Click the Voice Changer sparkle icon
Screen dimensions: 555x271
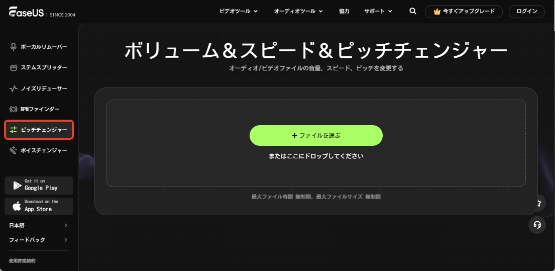pyautogui.click(x=14, y=150)
